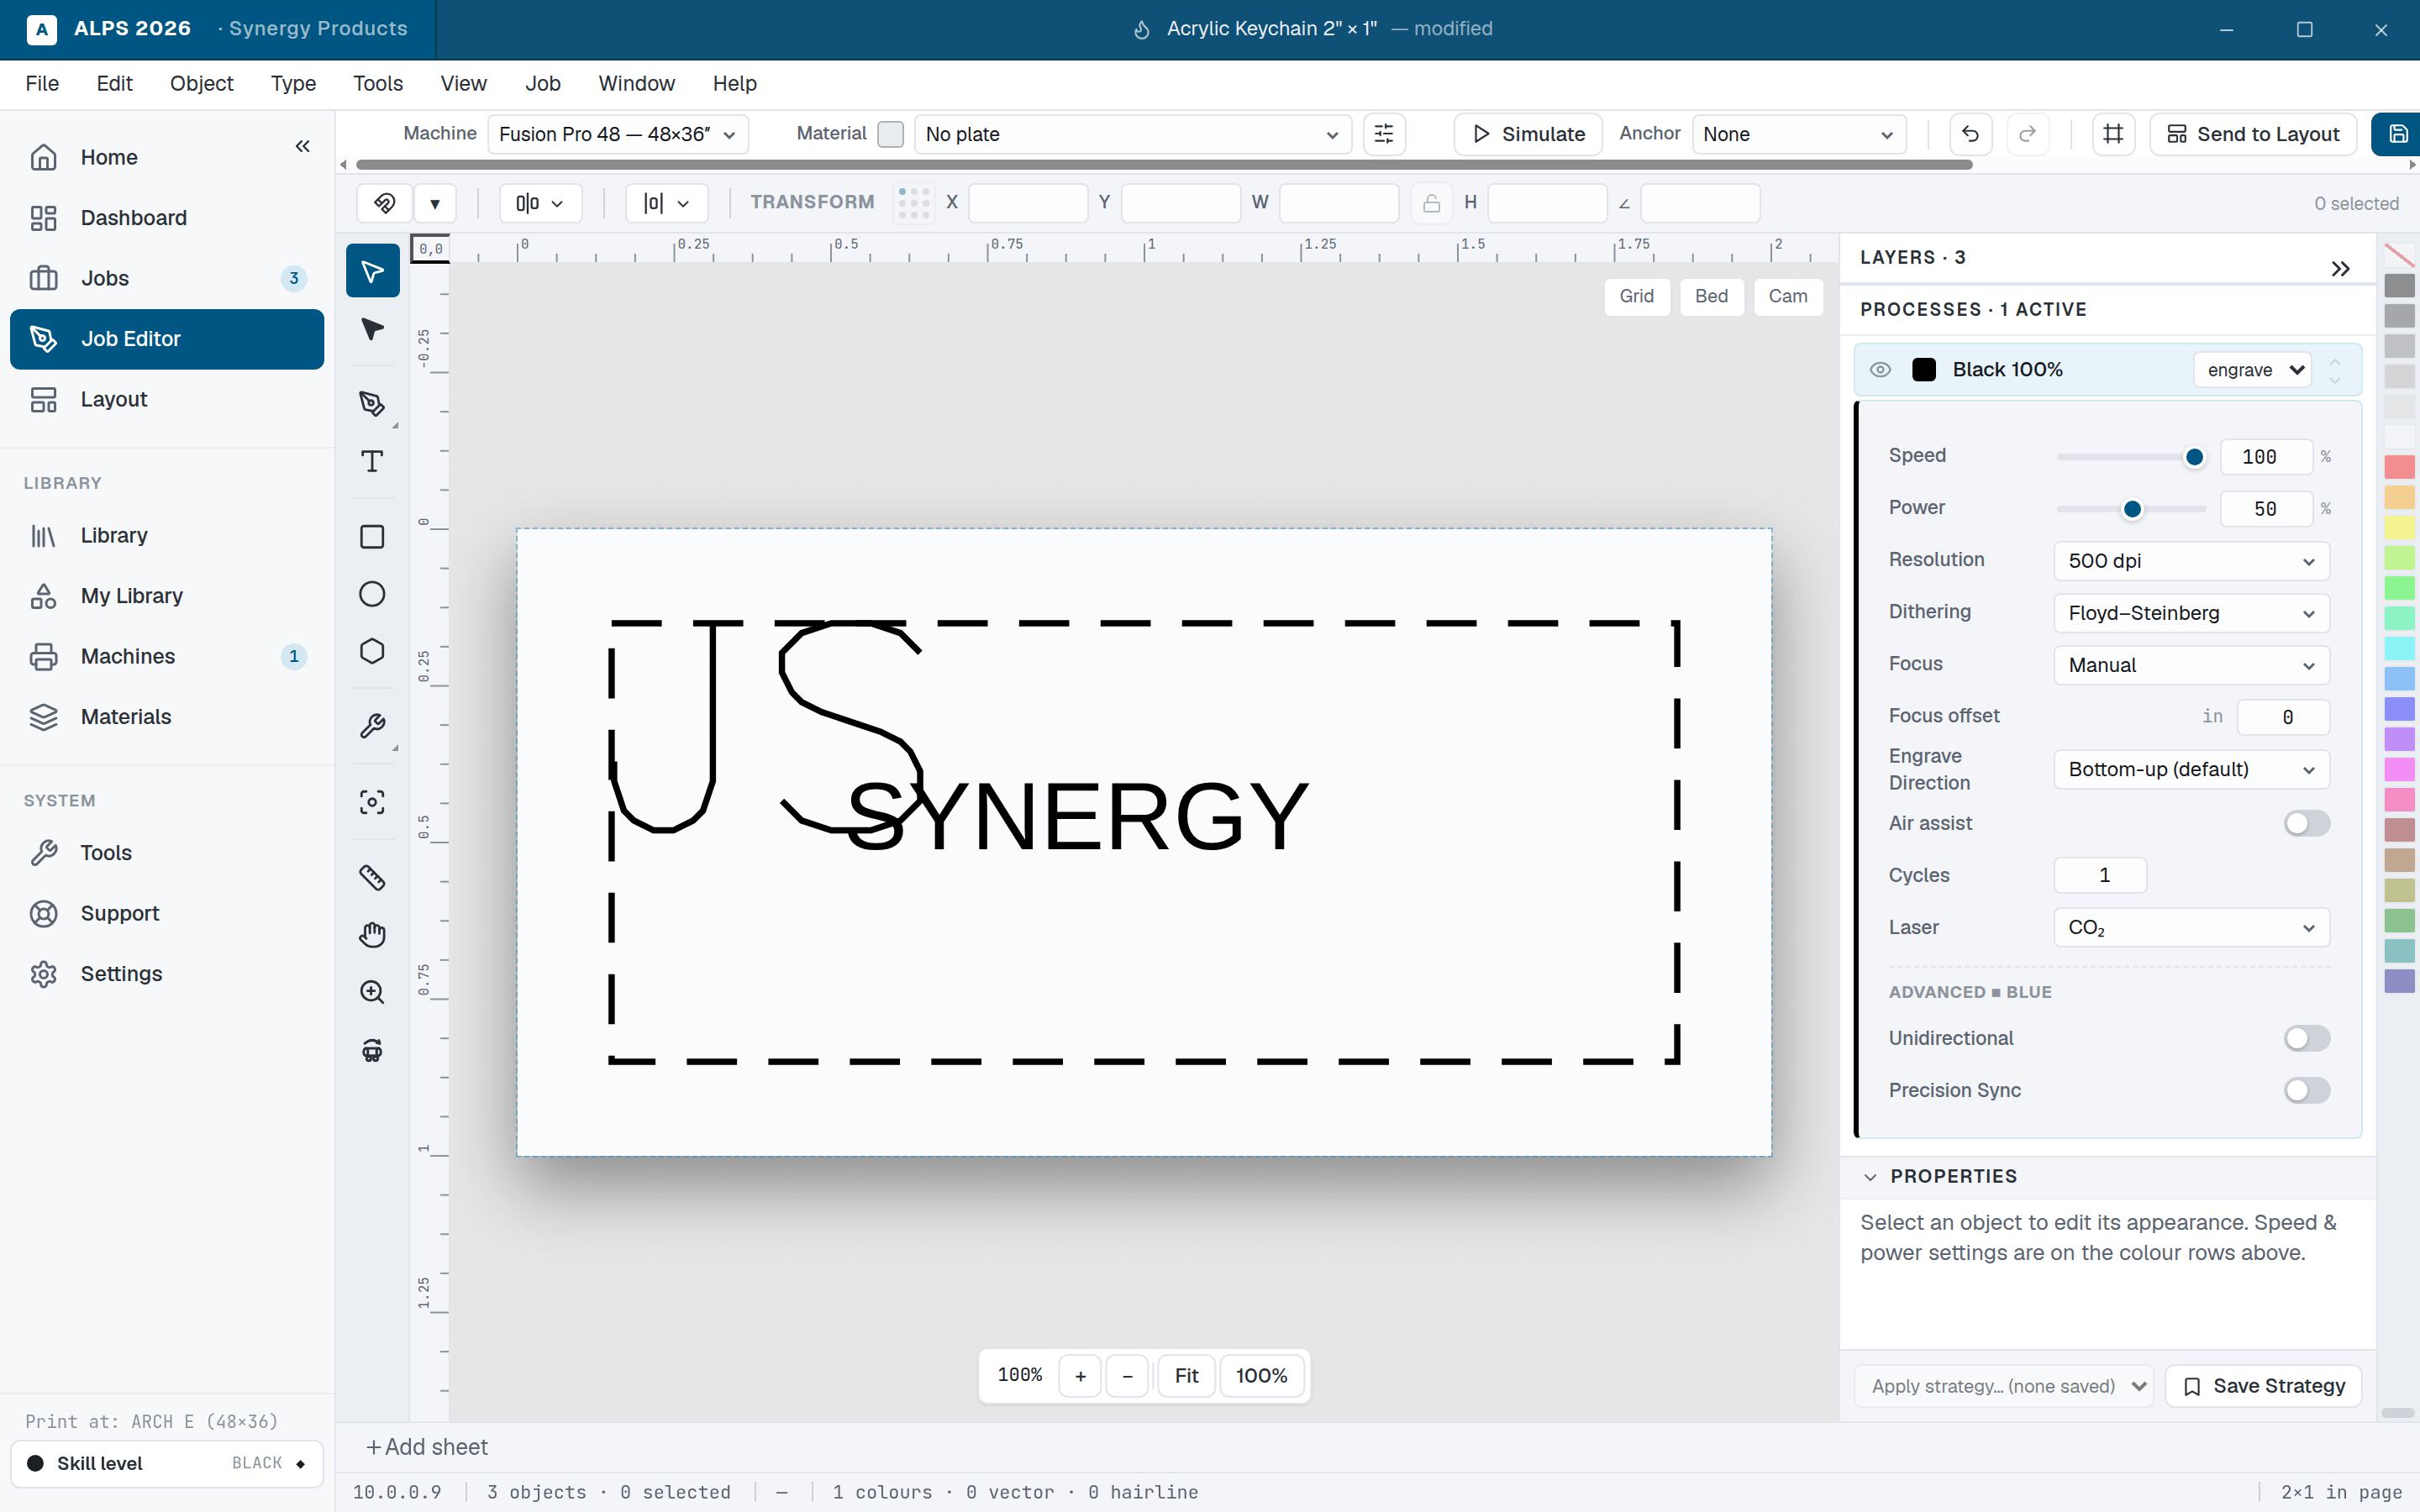Image resolution: width=2420 pixels, height=1512 pixels.
Task: Open Apply strategy dropdown
Action: click(x=2003, y=1386)
